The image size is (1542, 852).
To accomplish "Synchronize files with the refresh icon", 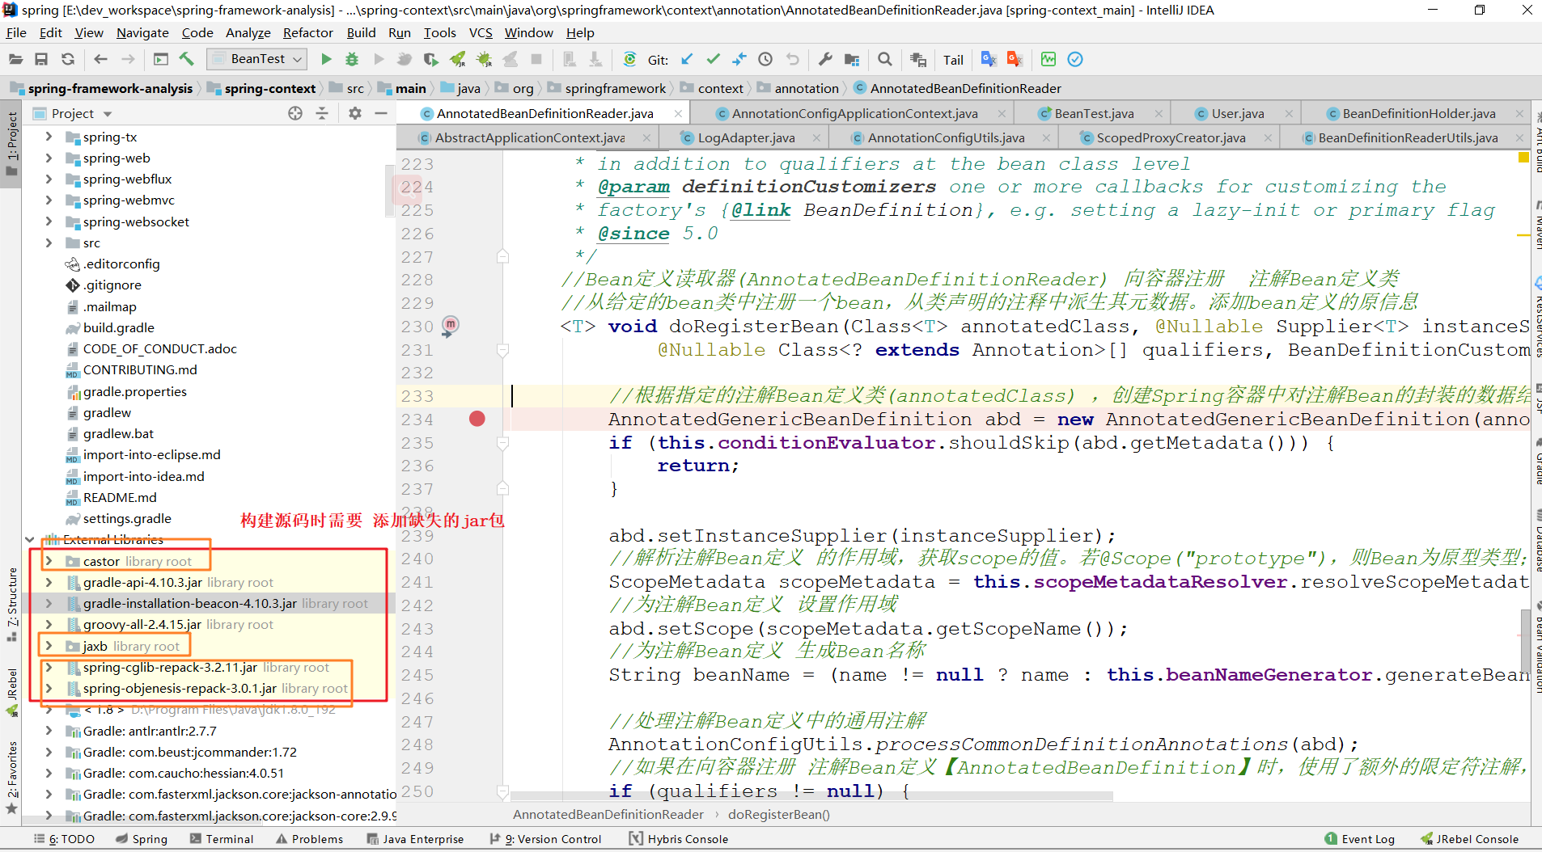I will (x=68, y=59).
